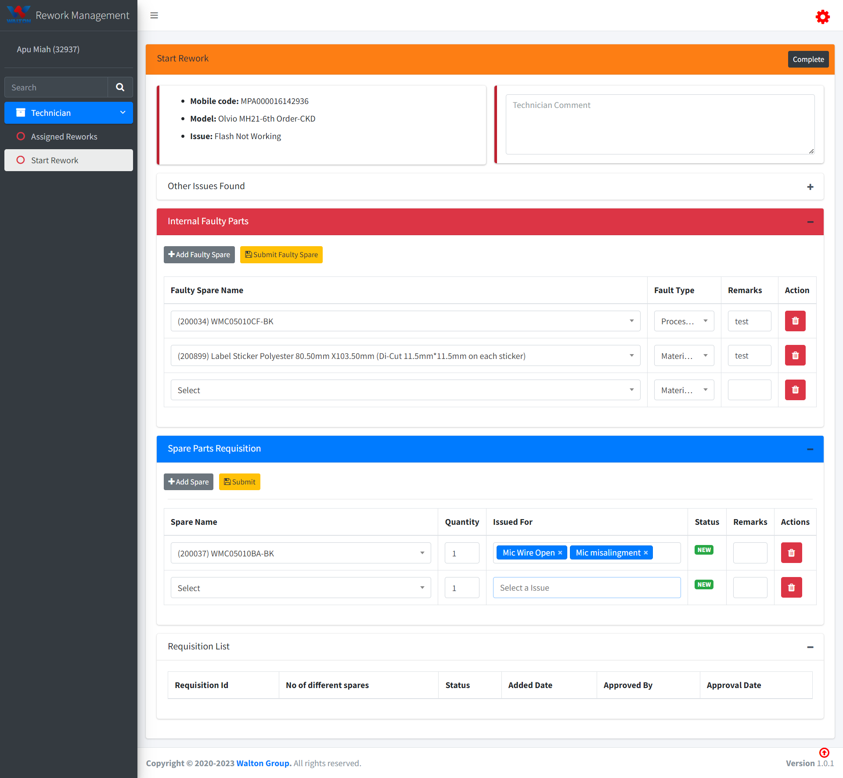Click the Submit Faulty Spare button
This screenshot has width=843, height=778.
pos(281,255)
